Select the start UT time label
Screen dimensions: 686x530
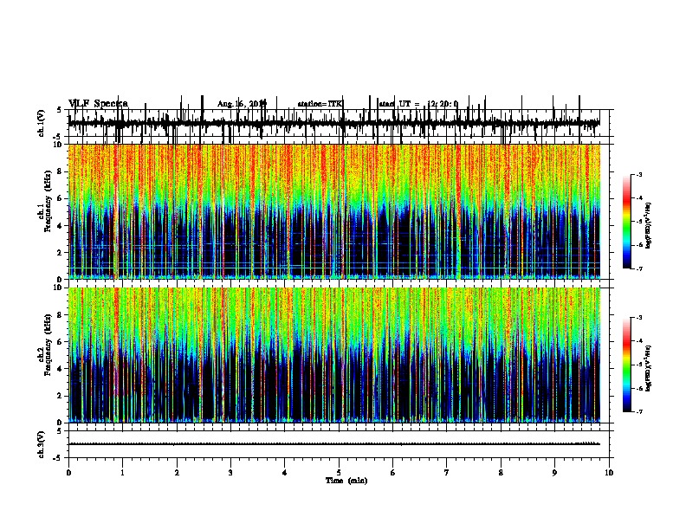pyautogui.click(x=418, y=104)
